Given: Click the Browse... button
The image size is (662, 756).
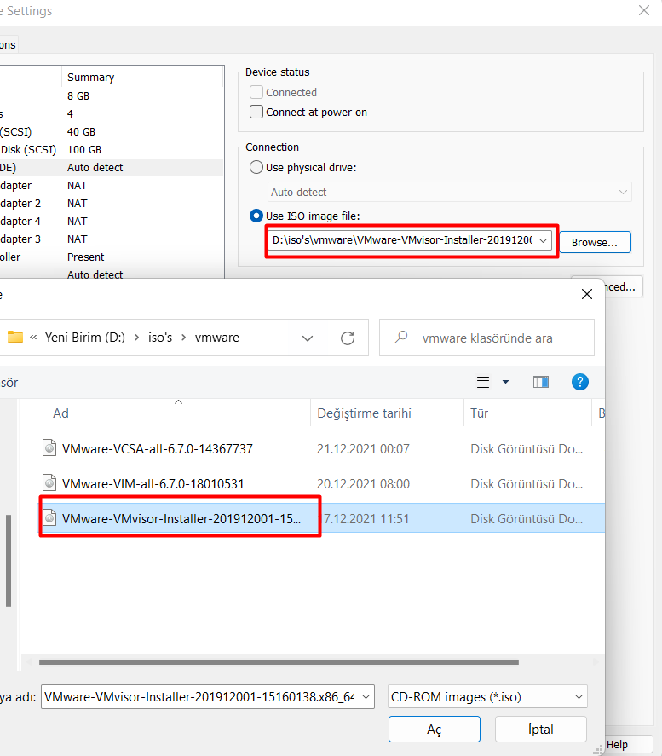Looking at the screenshot, I should point(595,242).
